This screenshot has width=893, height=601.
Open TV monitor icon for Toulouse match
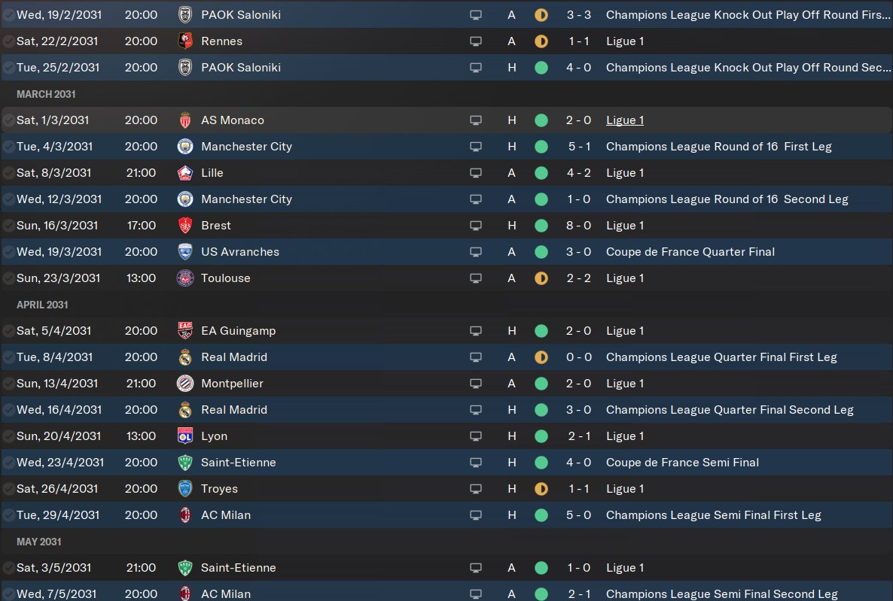(x=476, y=278)
